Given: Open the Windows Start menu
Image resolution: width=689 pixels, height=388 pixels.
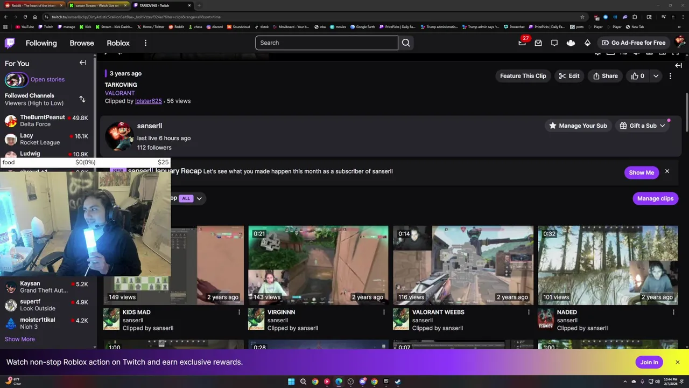Looking at the screenshot, I should pos(291,382).
